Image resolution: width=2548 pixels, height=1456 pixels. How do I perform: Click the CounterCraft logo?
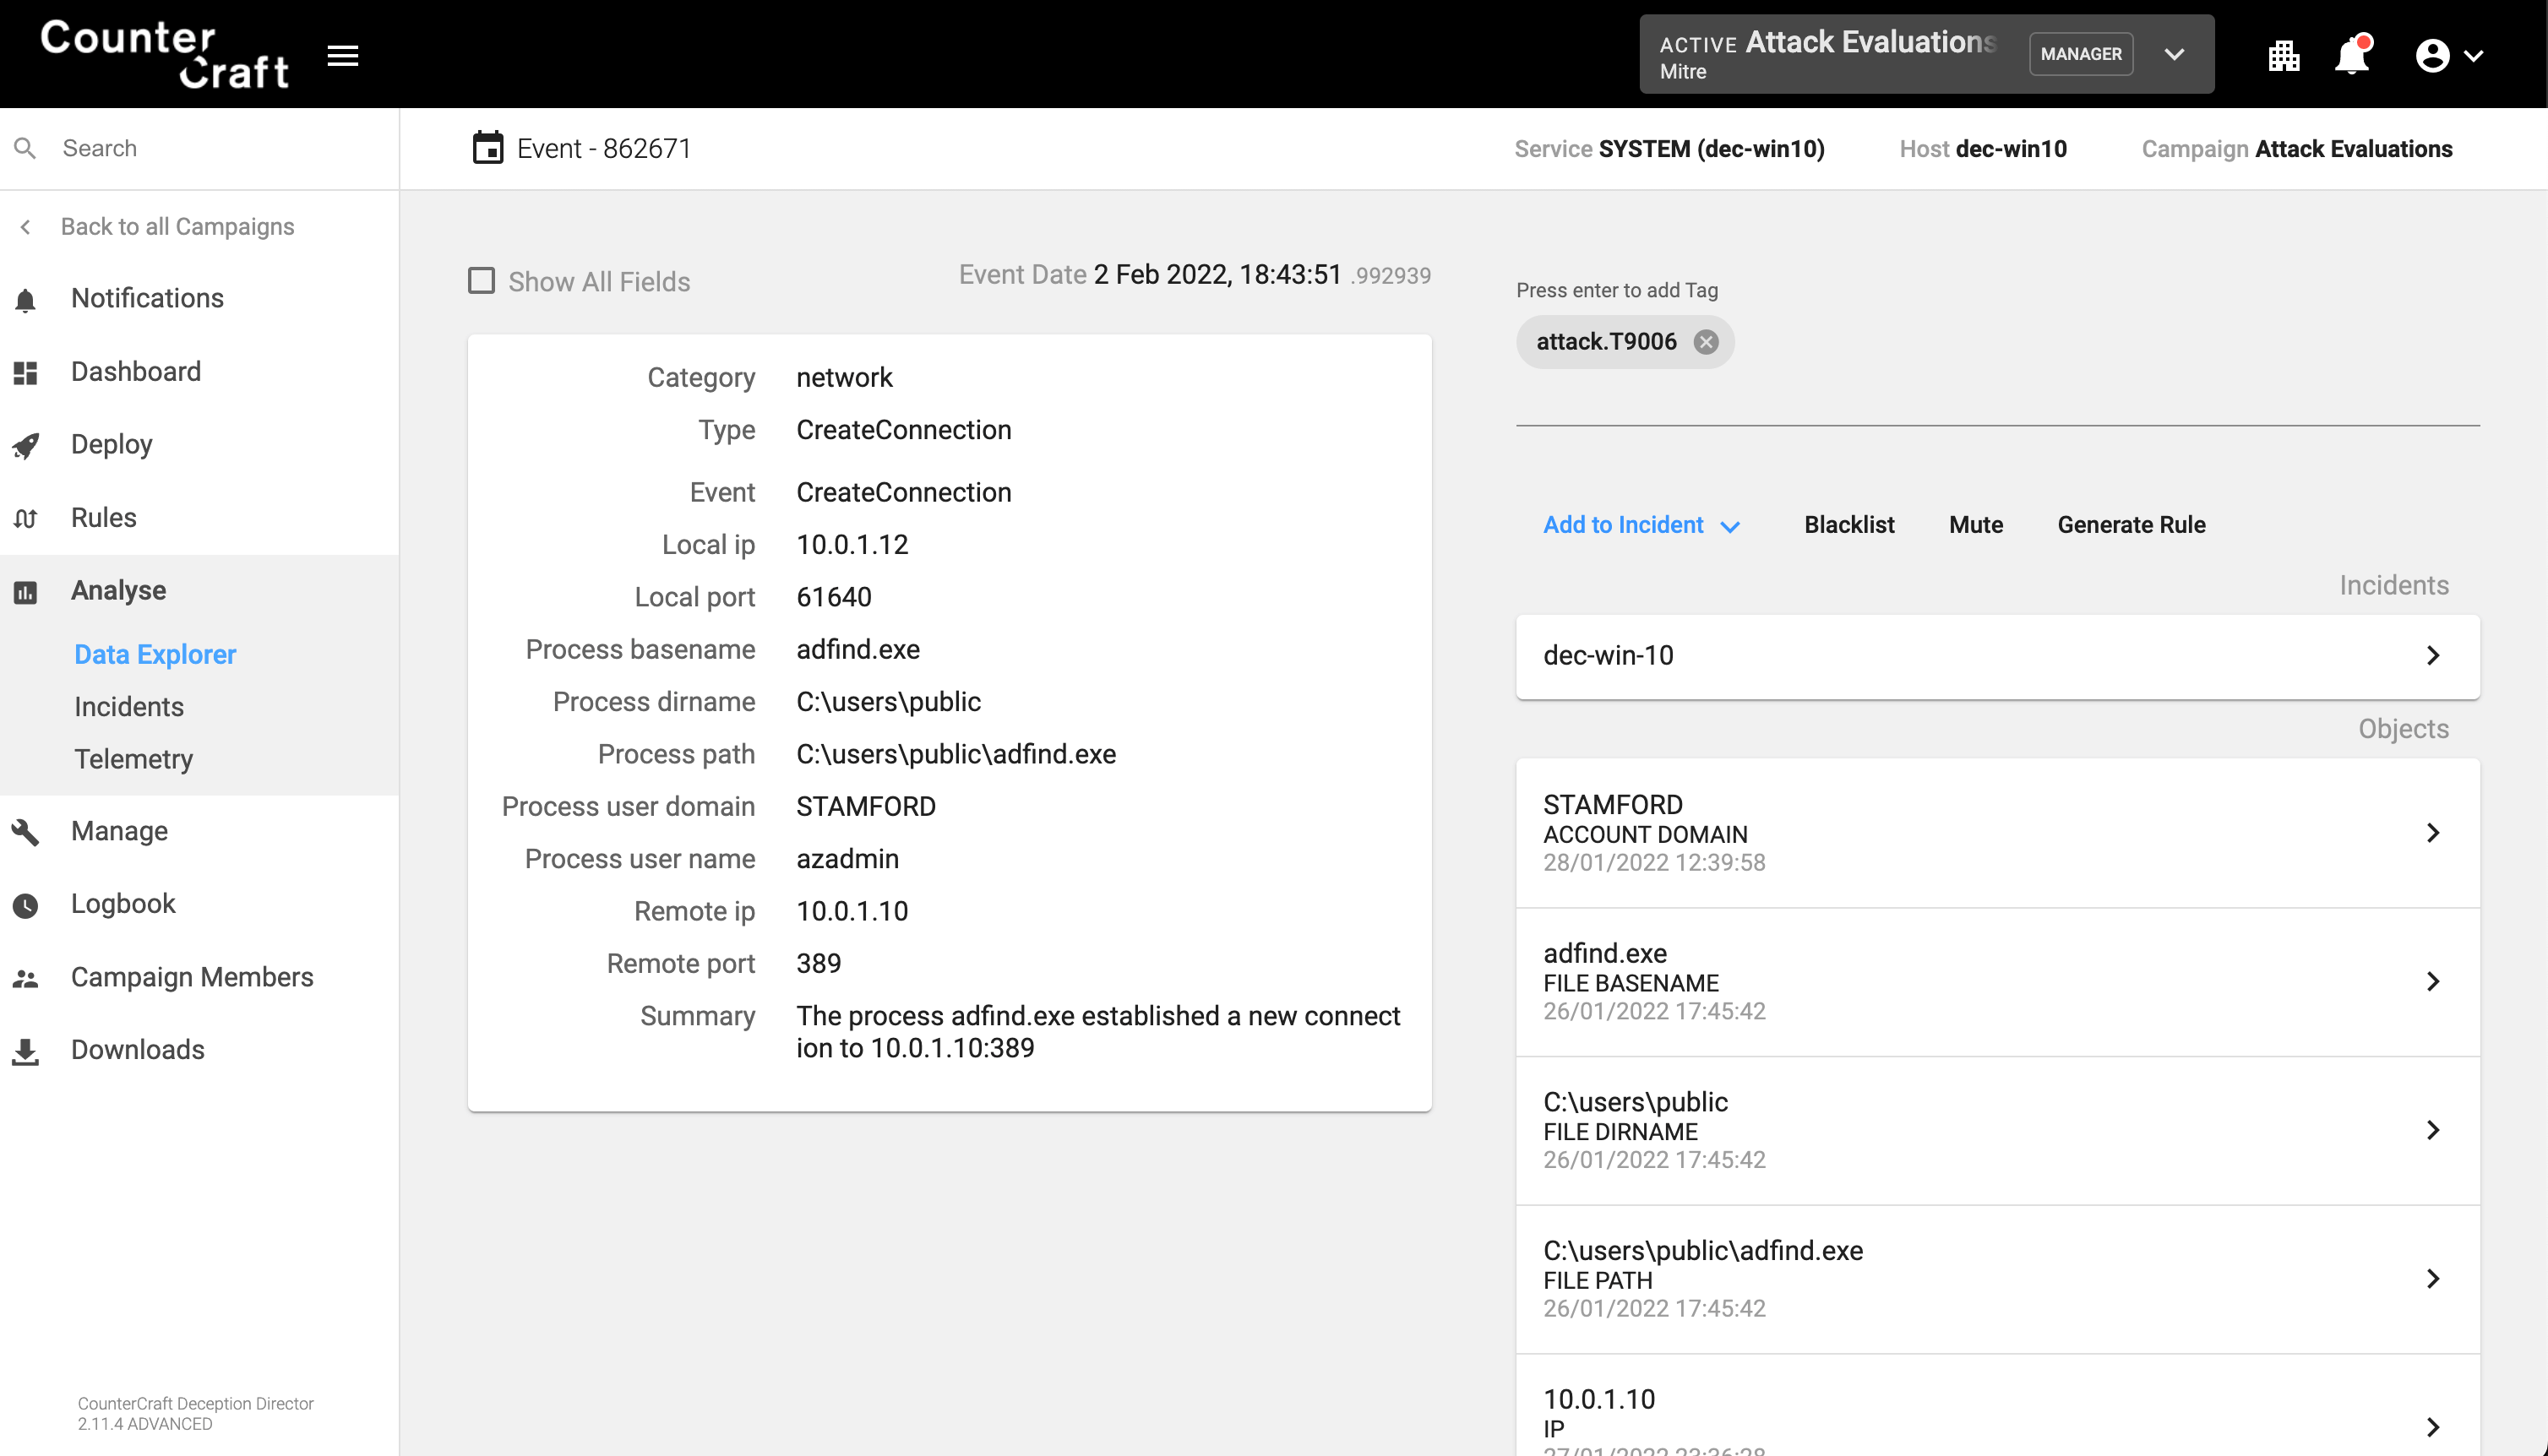165,54
